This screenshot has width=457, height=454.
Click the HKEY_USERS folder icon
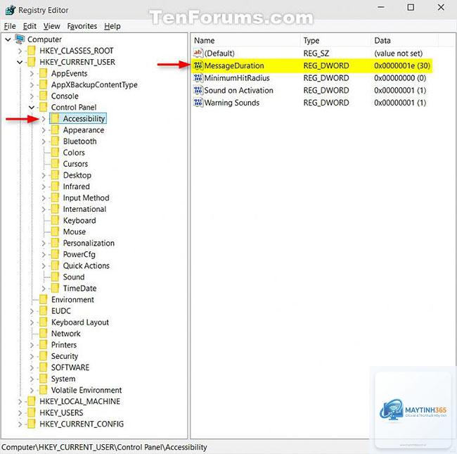pos(32,413)
